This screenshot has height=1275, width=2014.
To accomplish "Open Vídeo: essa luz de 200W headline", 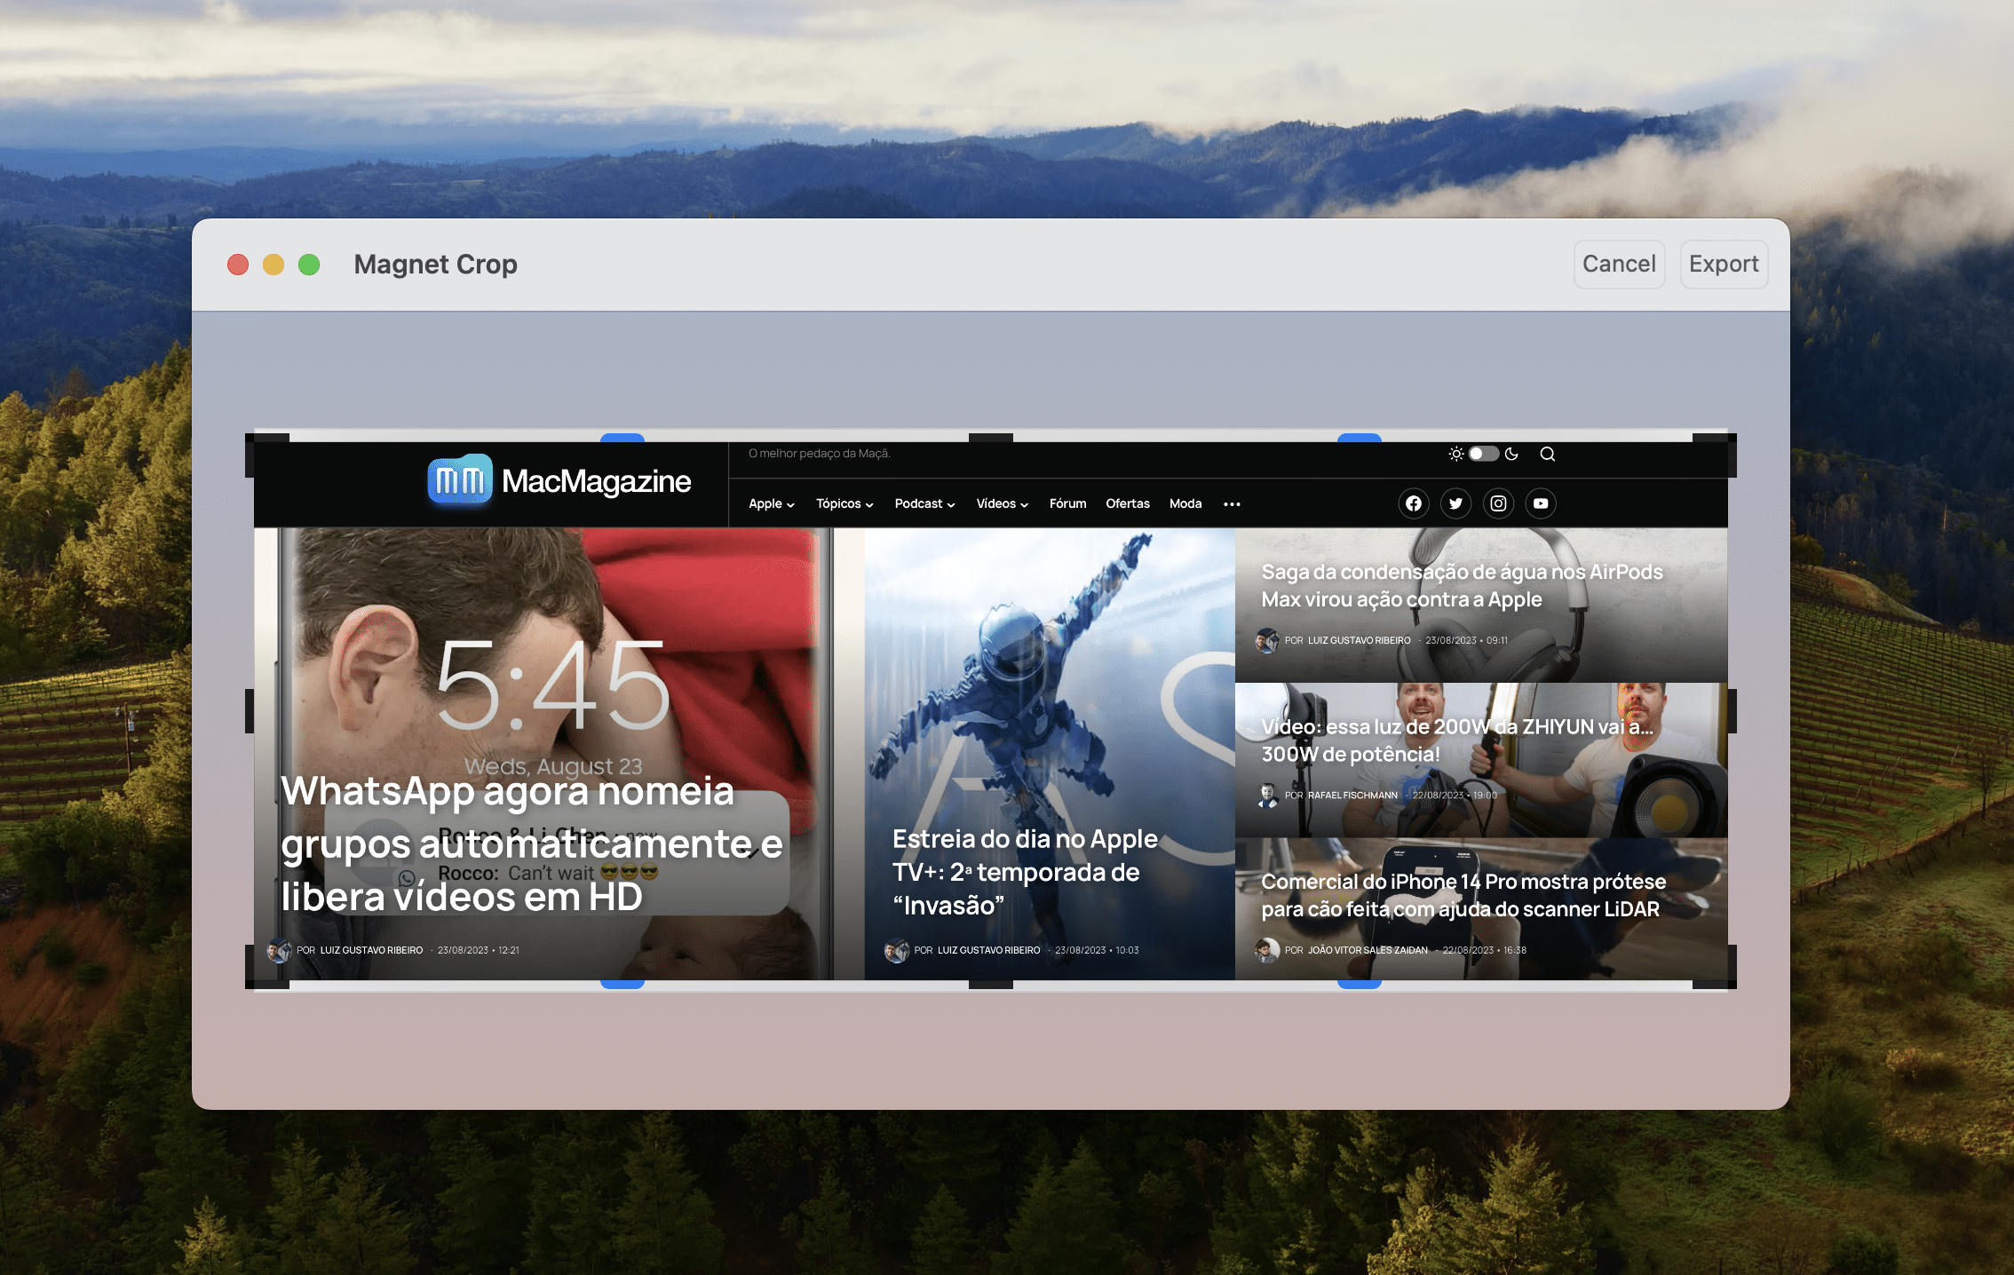I will tap(1457, 740).
